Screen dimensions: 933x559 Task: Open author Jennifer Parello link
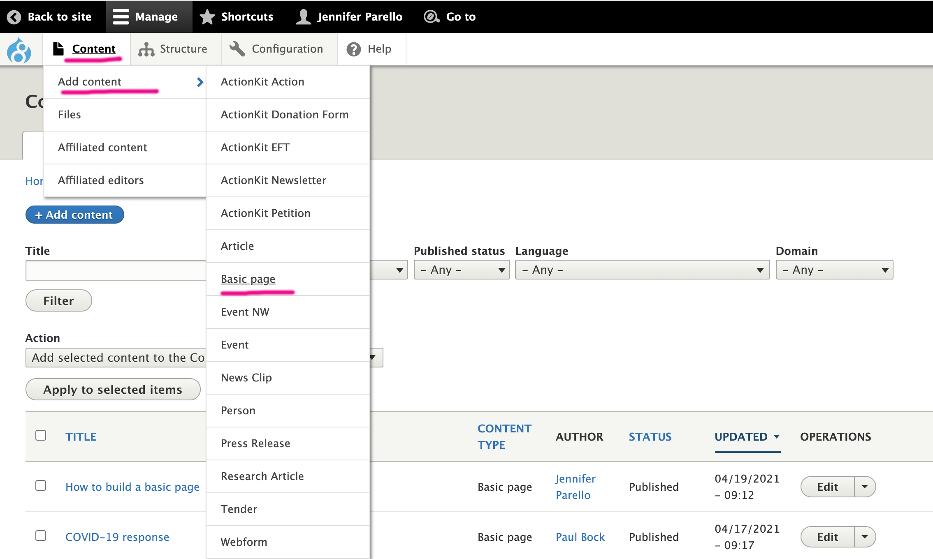[x=575, y=487]
